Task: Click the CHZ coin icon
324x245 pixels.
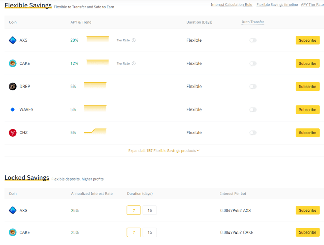Action: tap(13, 133)
